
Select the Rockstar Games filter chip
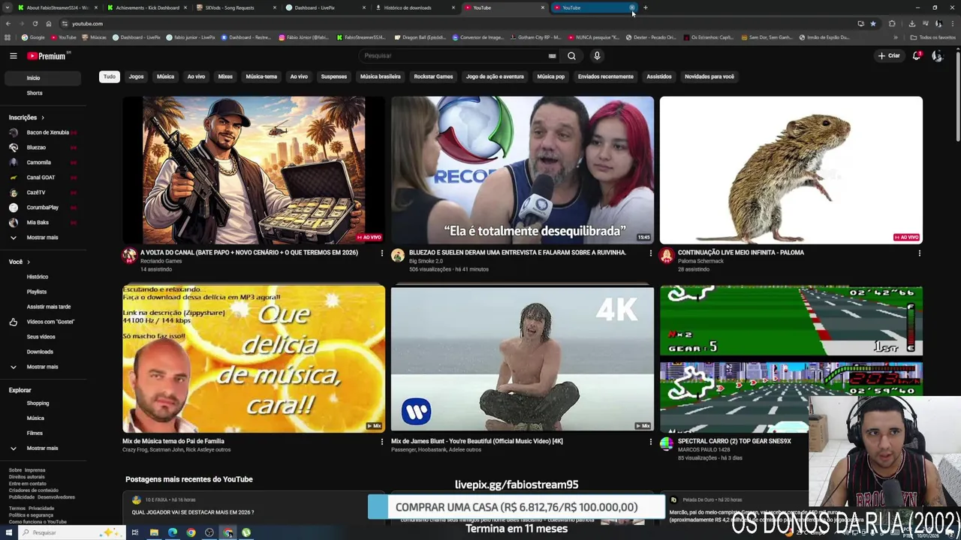click(x=433, y=76)
